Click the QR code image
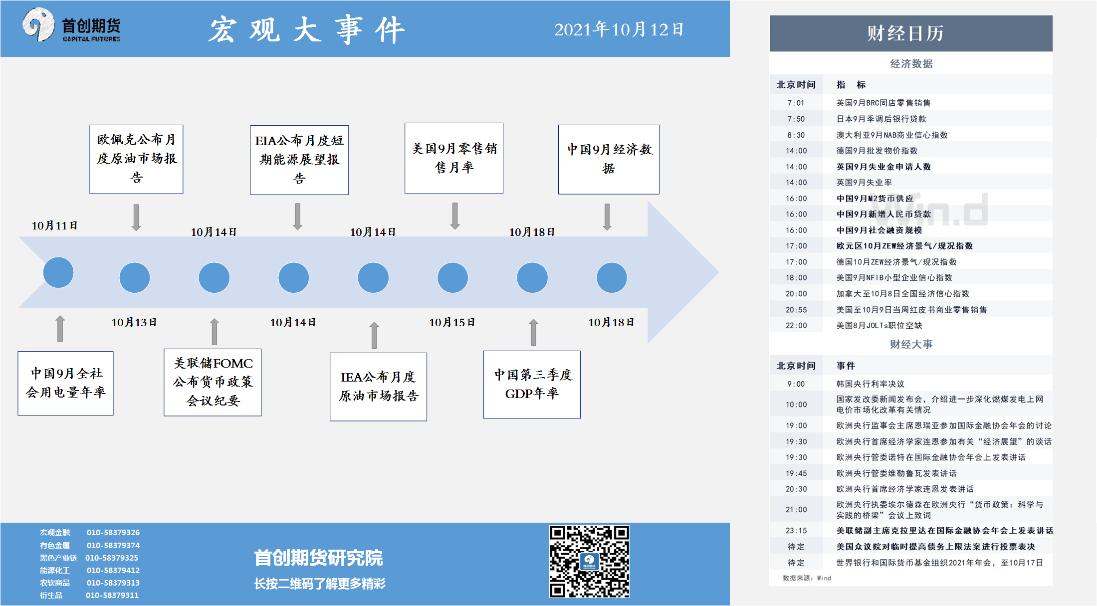Image resolution: width=1097 pixels, height=606 pixels. pyautogui.click(x=589, y=561)
